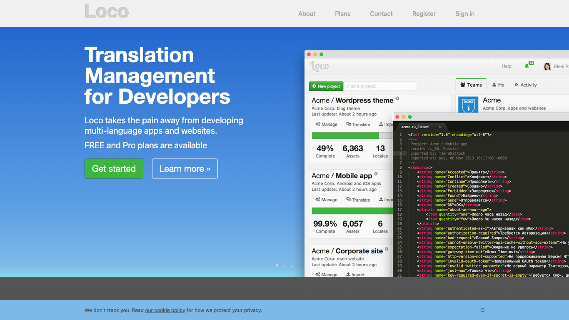The height and width of the screenshot is (320, 569).
Task: Click the 6,363 Assets stat
Action: [353, 151]
